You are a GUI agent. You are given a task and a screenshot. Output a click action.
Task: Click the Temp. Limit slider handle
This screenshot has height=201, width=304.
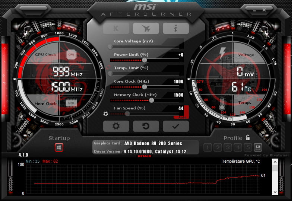110,73
